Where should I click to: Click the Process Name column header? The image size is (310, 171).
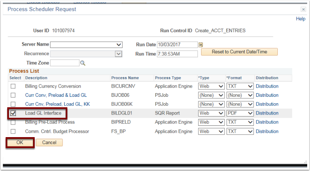point(125,78)
